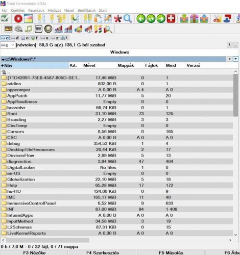Screen dimensions: 240x255
Task: Select the DesktopTileResources folder row
Action: click(x=117, y=149)
